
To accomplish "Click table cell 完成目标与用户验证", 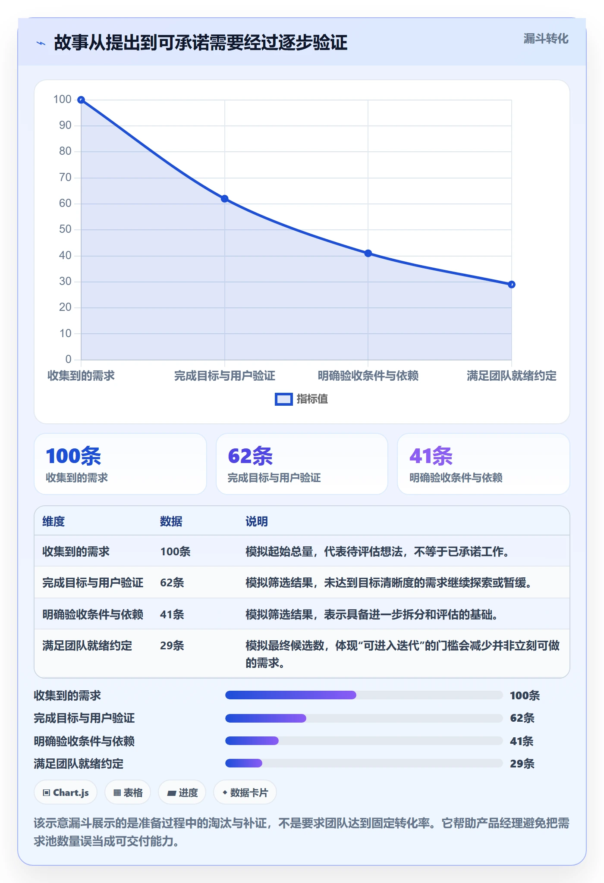I will [x=93, y=583].
